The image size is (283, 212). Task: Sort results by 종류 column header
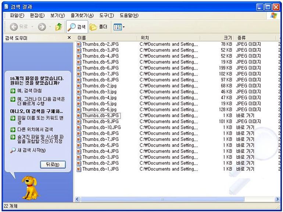click(x=255, y=38)
